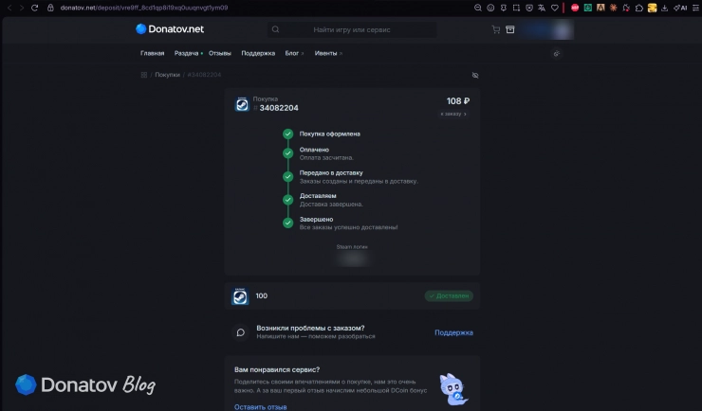Open the translate page icon
Viewport: 702px width, 411px height.
[x=542, y=8]
